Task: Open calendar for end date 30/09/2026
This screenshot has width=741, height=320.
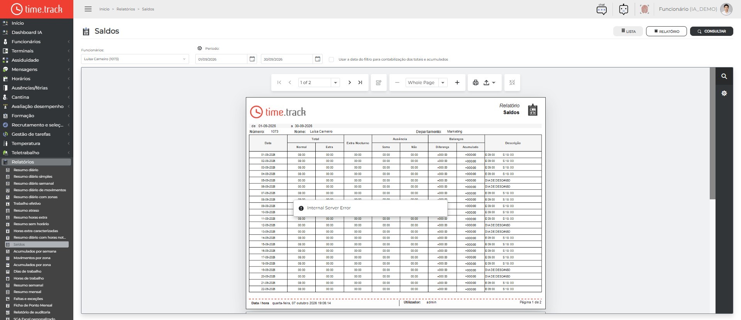Action: pos(318,59)
